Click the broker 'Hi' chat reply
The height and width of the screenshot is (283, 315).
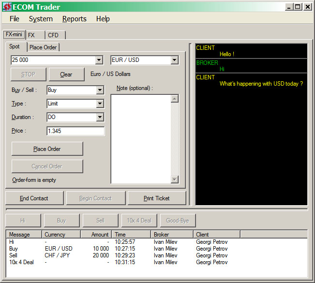[222, 69]
